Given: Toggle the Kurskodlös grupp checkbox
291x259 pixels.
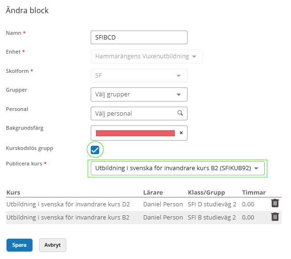Looking at the screenshot, I should tap(95, 150).
